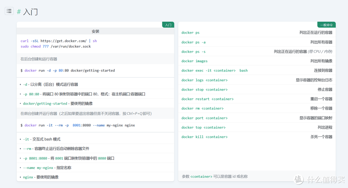Click the docker ps -s command
Screen dimensions: 348x188
click(x=194, y=52)
